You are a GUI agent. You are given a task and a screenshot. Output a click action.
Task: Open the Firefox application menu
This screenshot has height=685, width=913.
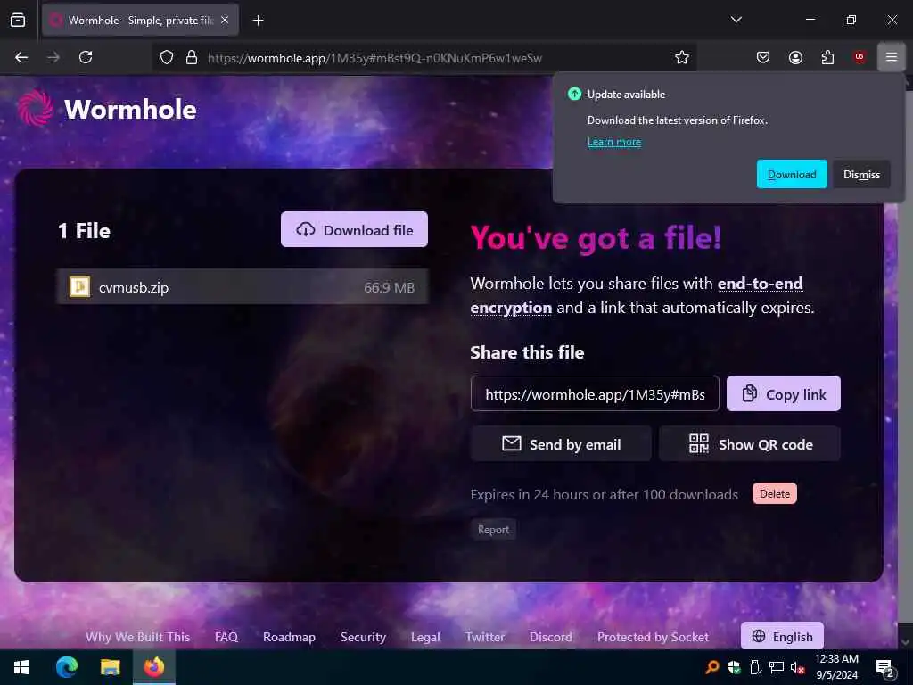[x=892, y=57]
